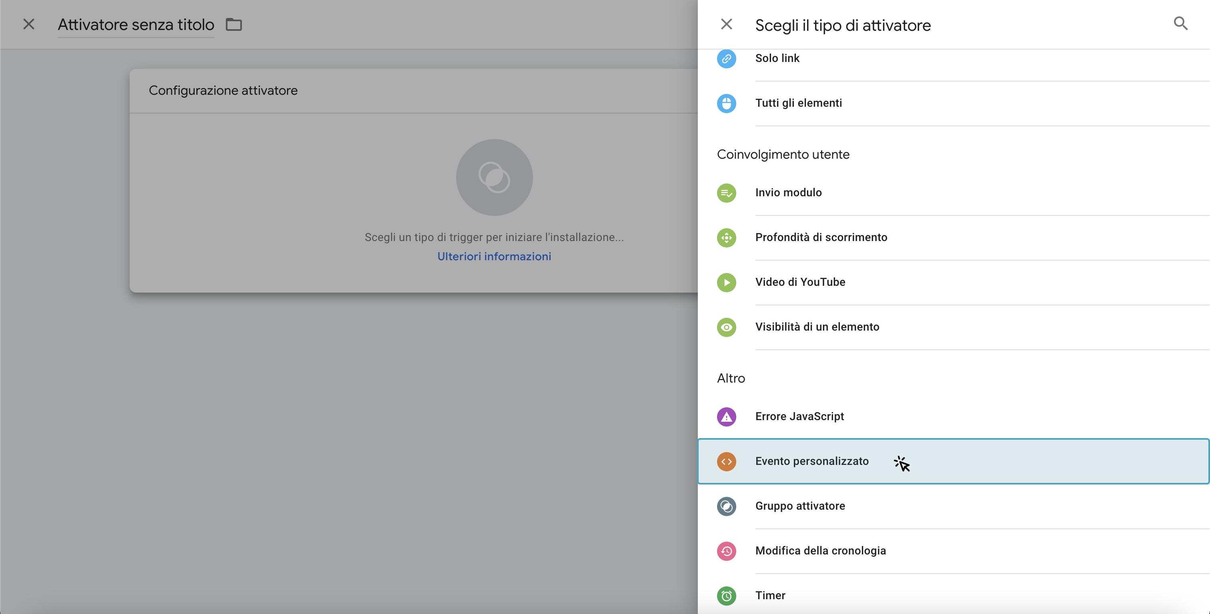The width and height of the screenshot is (1210, 614).
Task: Click the Coinvolgimento utente section heading
Action: pos(783,154)
